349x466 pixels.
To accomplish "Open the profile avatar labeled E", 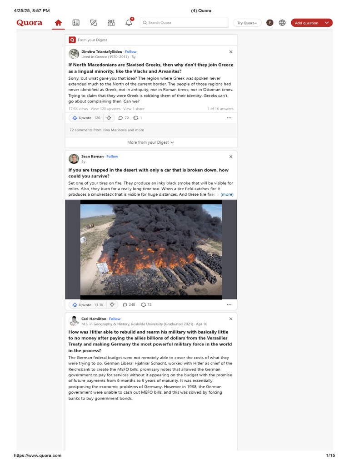I will pyautogui.click(x=270, y=23).
